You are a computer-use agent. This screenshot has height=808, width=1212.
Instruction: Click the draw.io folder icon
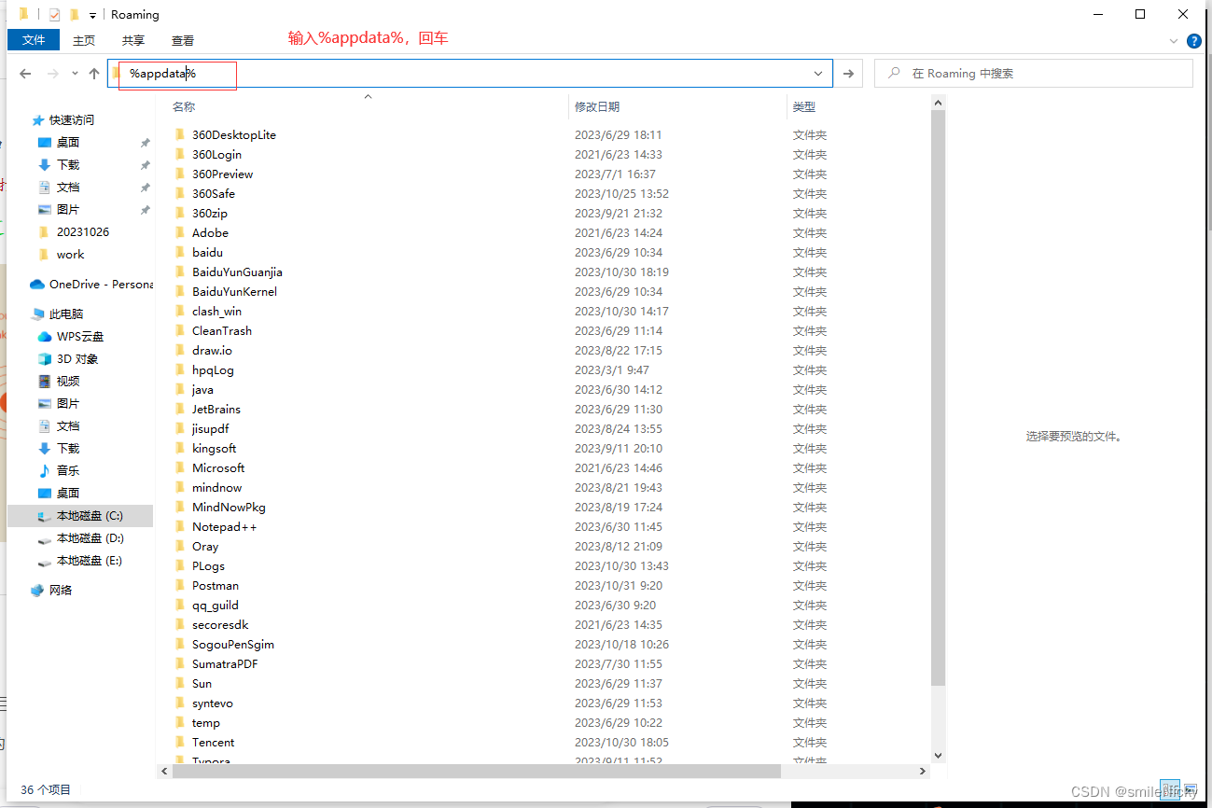(181, 351)
